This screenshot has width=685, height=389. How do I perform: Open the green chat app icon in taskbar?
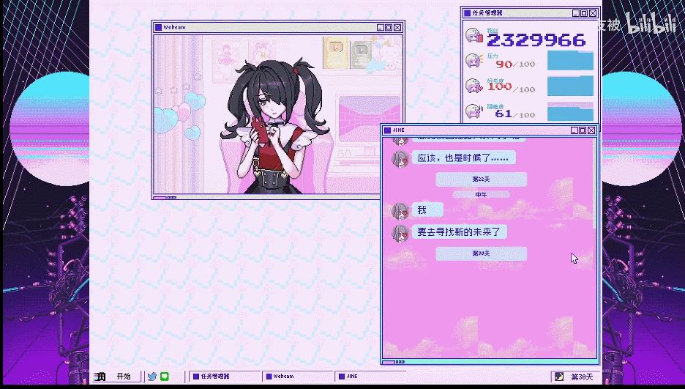click(x=165, y=377)
